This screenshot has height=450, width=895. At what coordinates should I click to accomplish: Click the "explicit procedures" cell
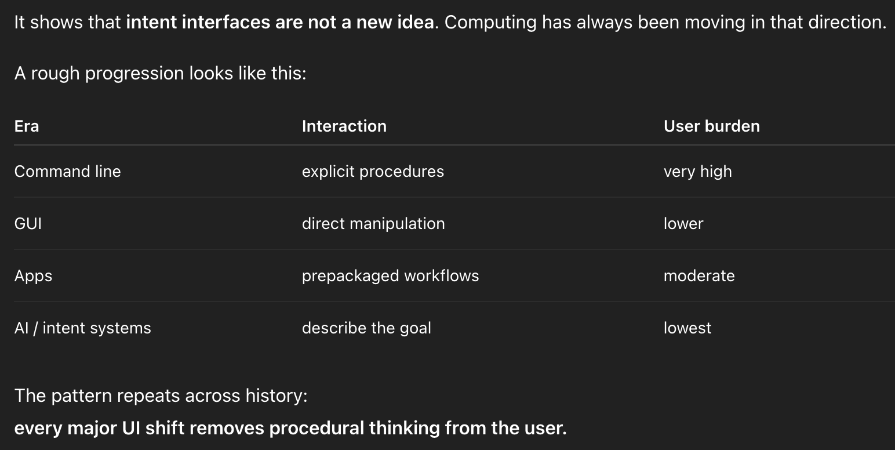pyautogui.click(x=373, y=172)
